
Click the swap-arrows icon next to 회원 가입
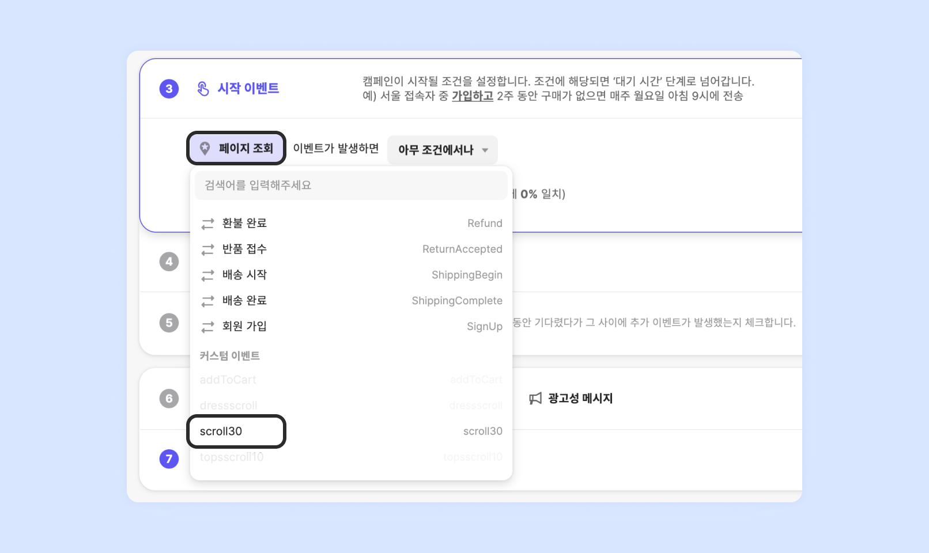tap(207, 327)
